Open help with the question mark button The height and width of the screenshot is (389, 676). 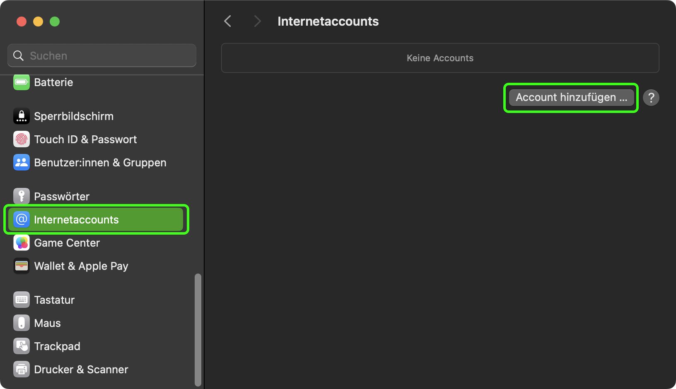point(651,98)
